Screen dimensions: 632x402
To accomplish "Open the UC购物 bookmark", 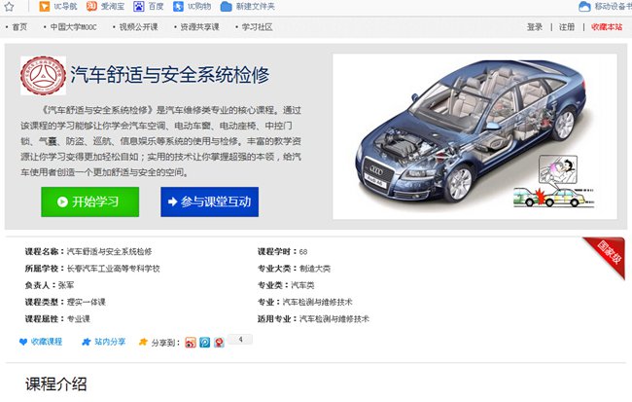I will (x=193, y=7).
